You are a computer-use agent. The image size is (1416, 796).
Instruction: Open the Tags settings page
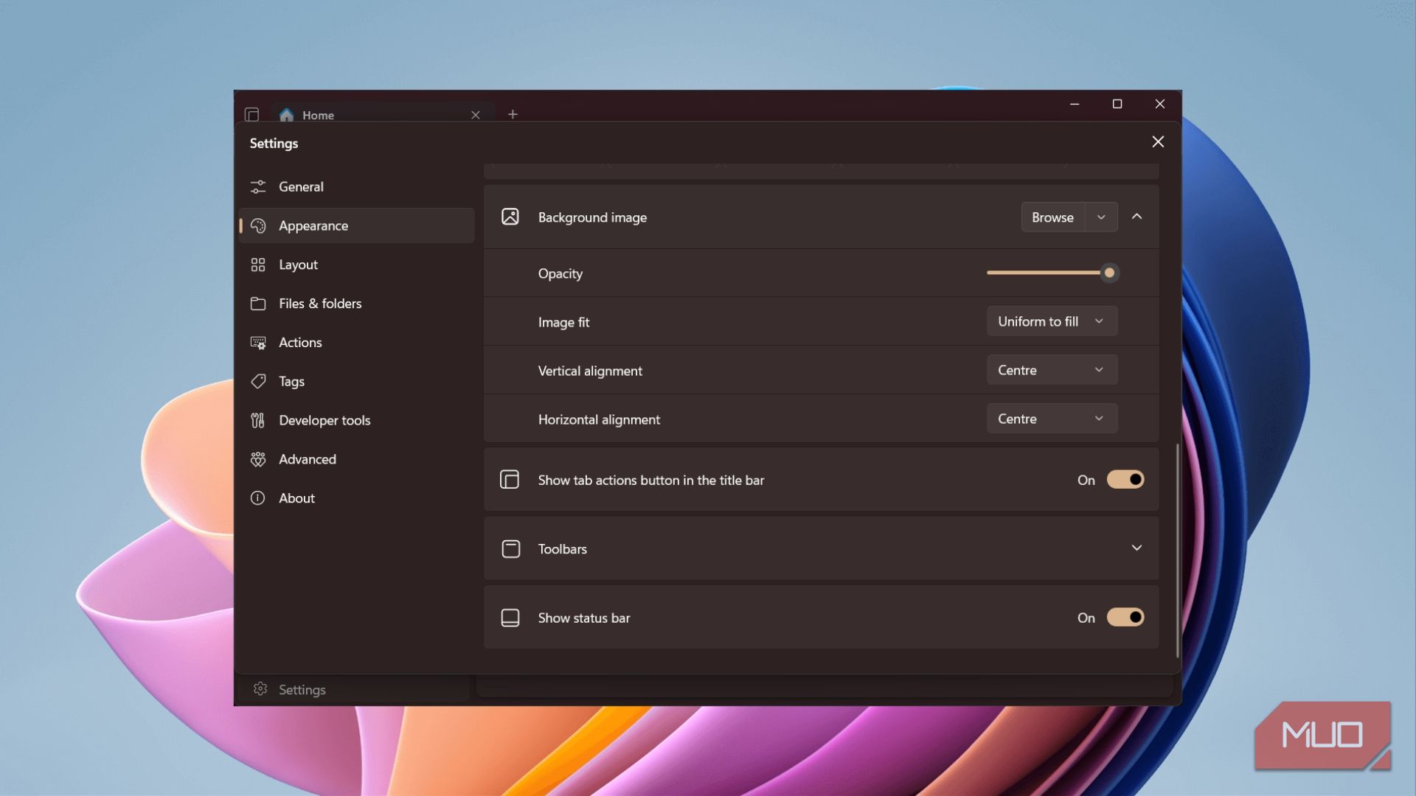(x=357, y=382)
